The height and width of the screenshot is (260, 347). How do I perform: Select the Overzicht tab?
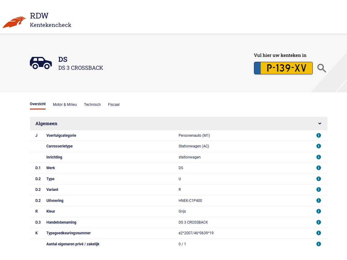[38, 104]
